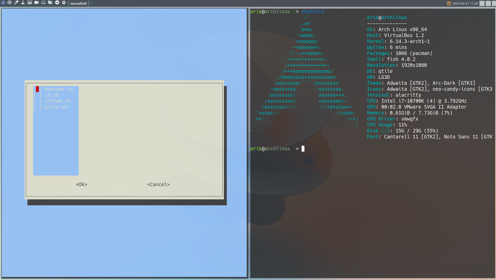This screenshot has height=280, width=496.
Task: Switch to the paw print workspace icon
Action: [64, 3]
